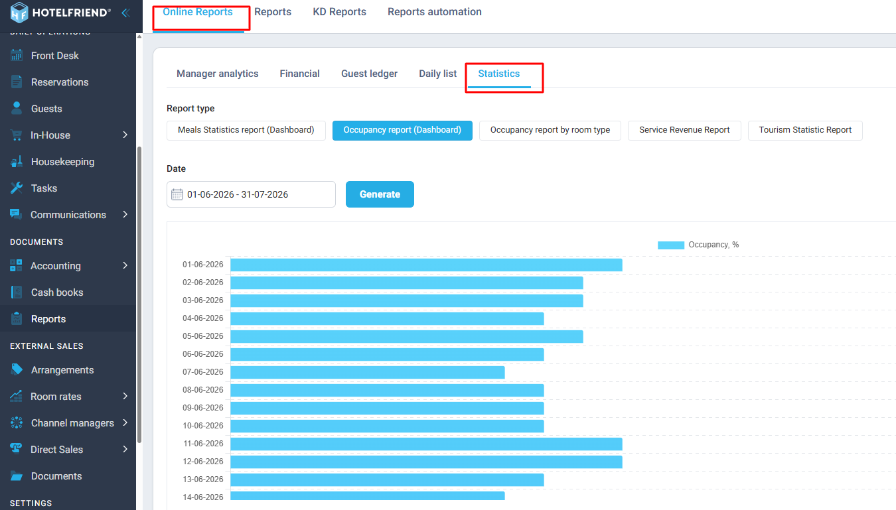The height and width of the screenshot is (510, 896).
Task: Click the Front Desk calendar icon
Action: (x=17, y=56)
